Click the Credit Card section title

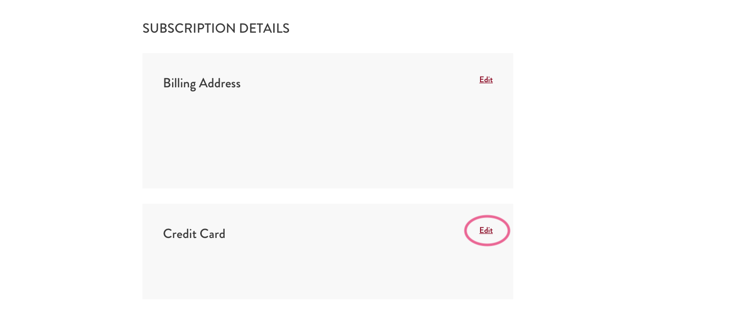(194, 234)
